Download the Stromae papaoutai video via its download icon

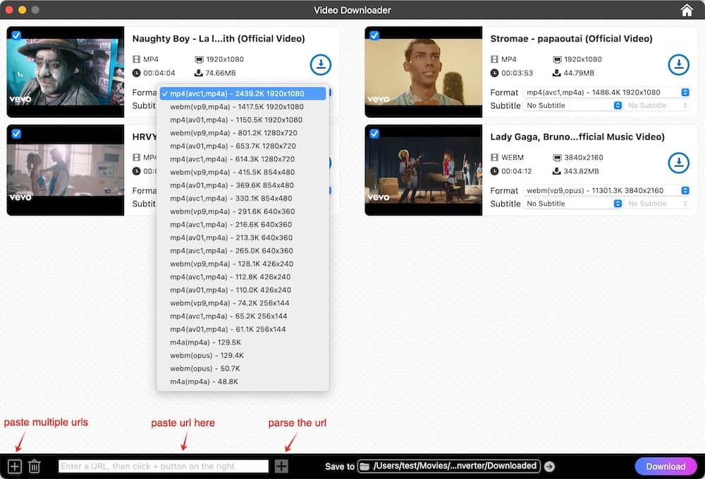click(x=678, y=65)
